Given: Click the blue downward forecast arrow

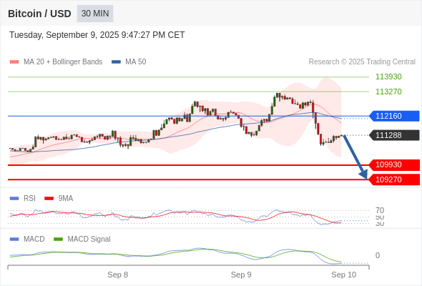Looking at the screenshot, I should [355, 157].
